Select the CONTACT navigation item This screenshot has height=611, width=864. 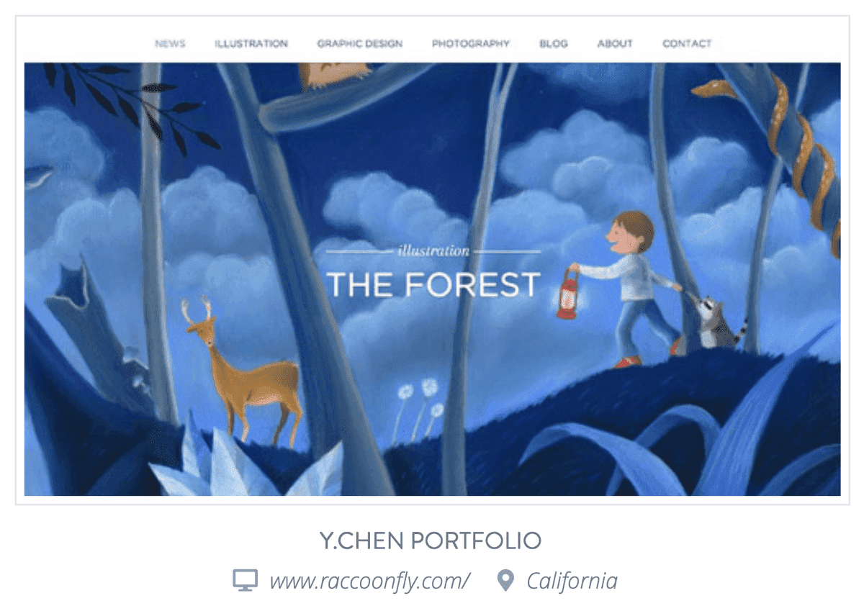[x=687, y=44]
